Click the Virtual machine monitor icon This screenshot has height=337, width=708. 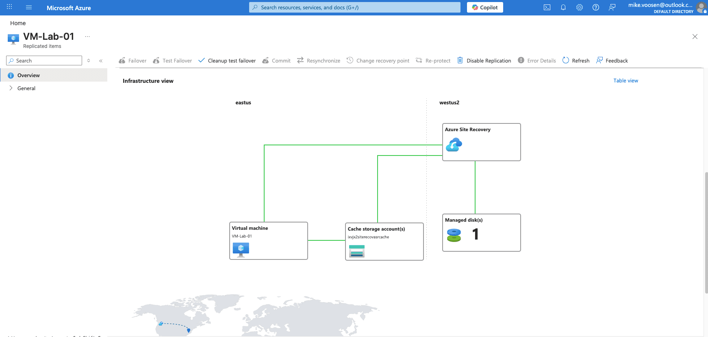coord(241,250)
